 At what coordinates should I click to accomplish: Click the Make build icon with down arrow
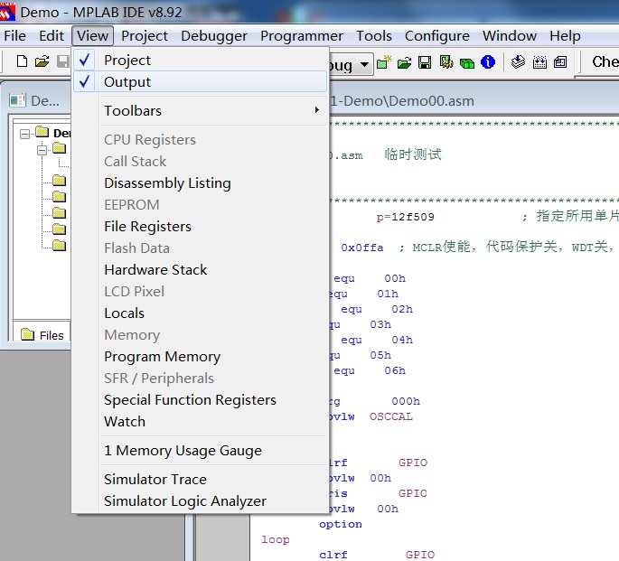(518, 62)
